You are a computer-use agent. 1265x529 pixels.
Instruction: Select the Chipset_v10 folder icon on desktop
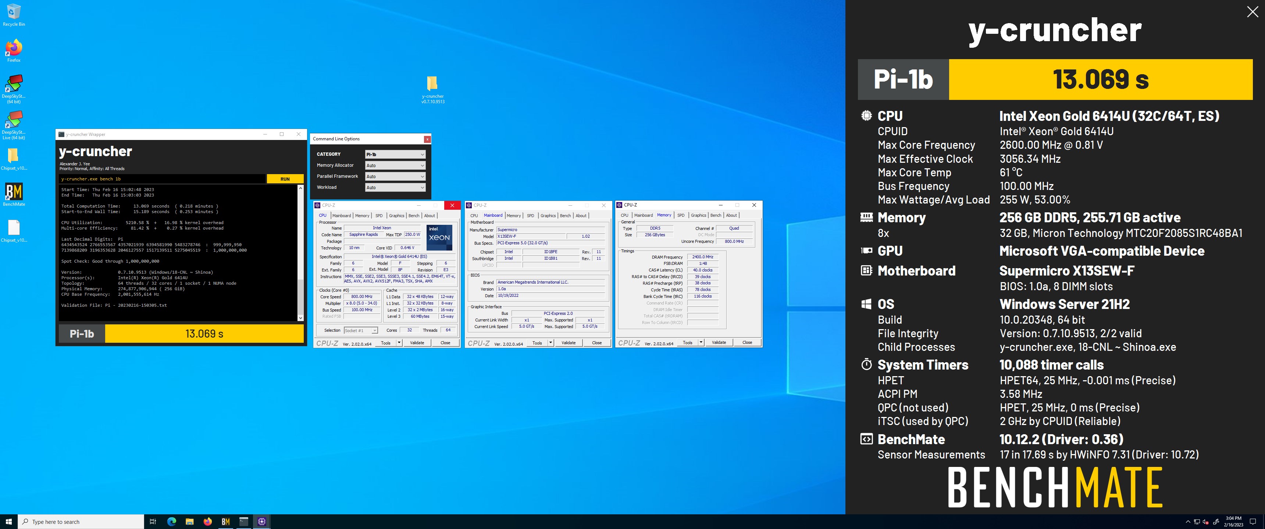click(x=14, y=159)
